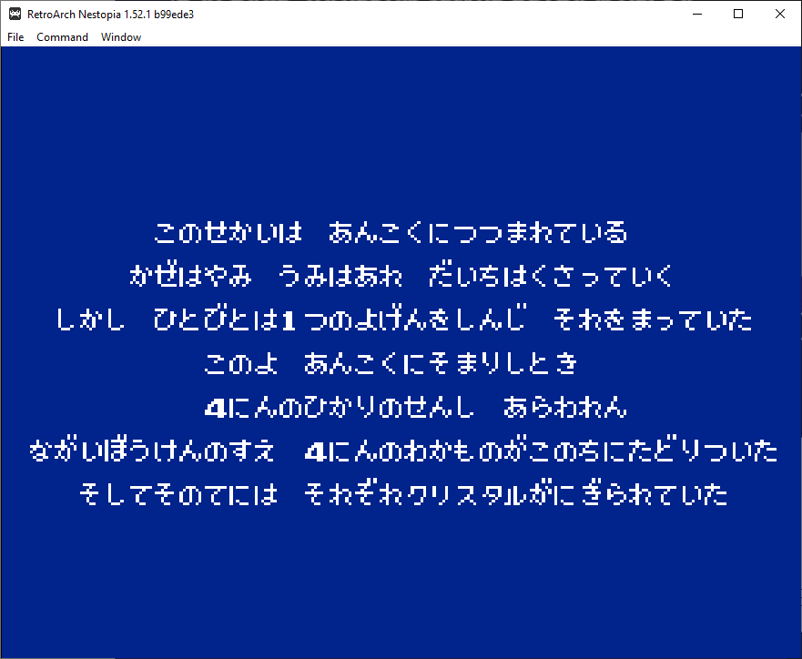
Task: Maximize the RetroArch window
Action: click(x=738, y=14)
